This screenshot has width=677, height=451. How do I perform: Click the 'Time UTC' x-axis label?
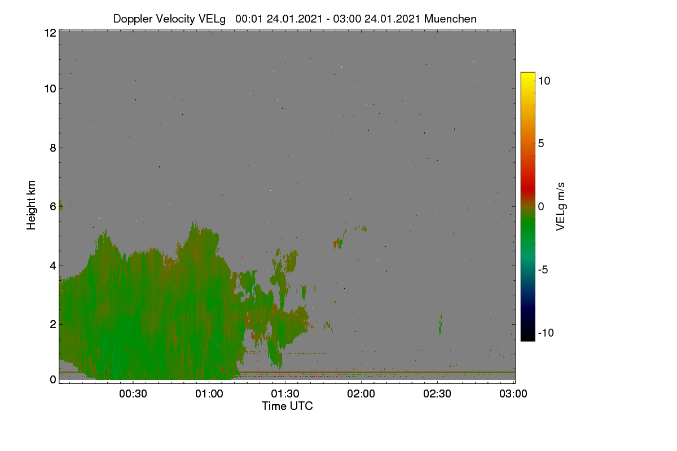coord(287,406)
